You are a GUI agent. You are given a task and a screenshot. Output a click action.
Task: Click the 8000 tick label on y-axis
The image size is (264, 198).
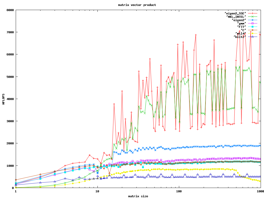point(10,10)
